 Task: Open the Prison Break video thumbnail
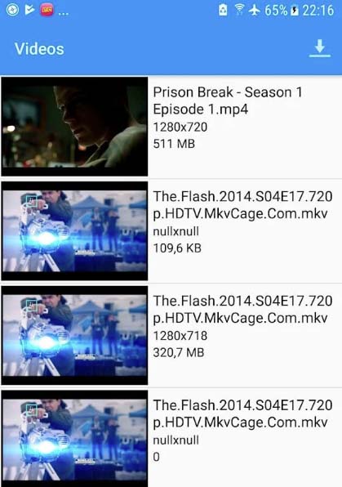pos(74,127)
